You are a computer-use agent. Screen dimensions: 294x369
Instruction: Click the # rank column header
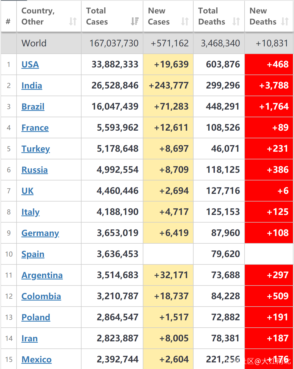[x=8, y=21]
